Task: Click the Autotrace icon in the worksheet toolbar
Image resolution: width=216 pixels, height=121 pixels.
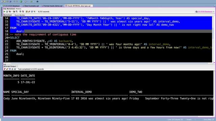Action: click(14, 12)
